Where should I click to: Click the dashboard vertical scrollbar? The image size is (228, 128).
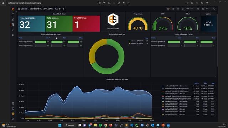pos(218,41)
